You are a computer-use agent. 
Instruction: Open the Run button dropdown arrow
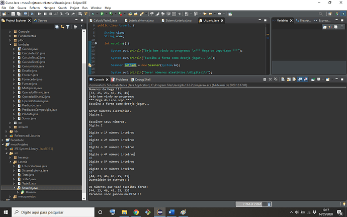[x=106, y=14]
